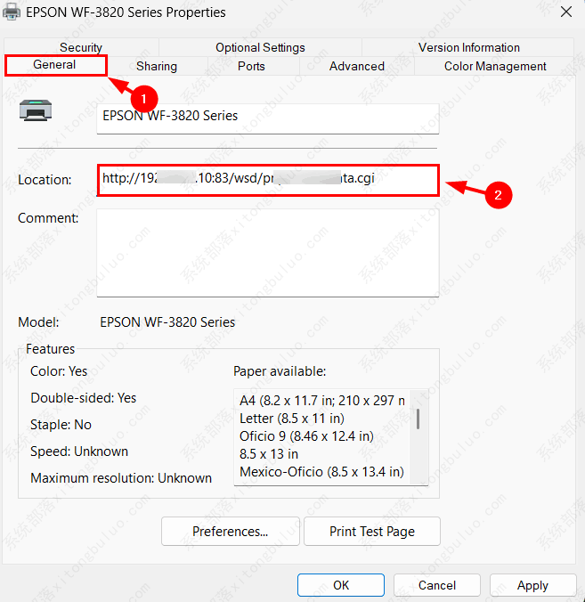Screen dimensions: 585x602
Task: Click the printer name text field
Action: tap(267, 117)
